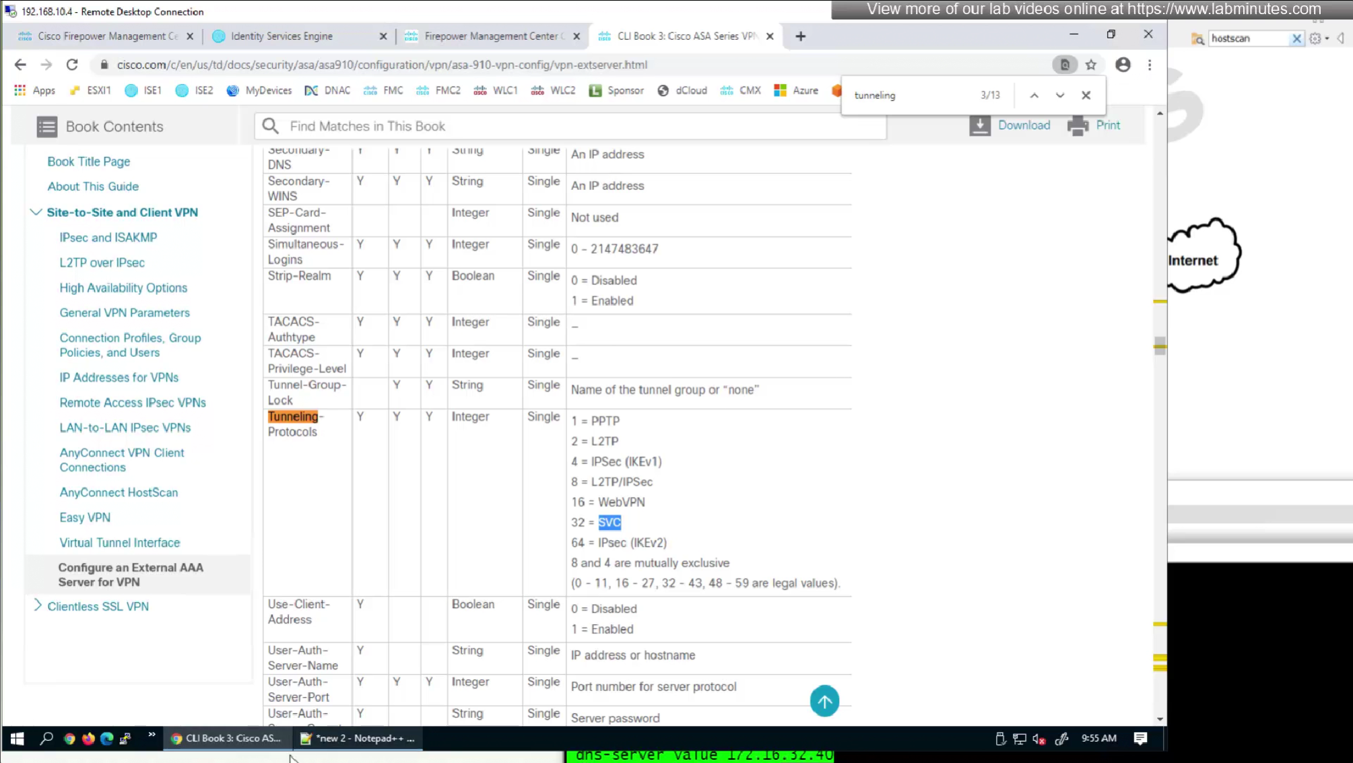Bookmark page with star icon

point(1090,65)
